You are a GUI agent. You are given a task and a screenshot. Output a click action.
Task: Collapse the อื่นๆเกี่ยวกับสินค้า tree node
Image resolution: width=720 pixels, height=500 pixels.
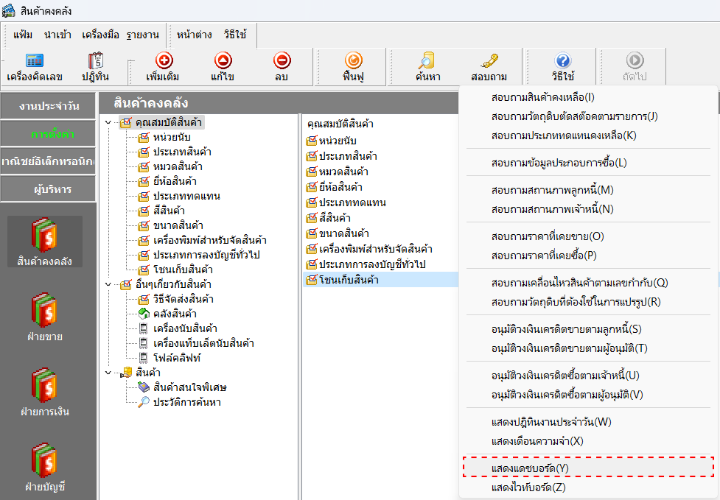point(108,284)
